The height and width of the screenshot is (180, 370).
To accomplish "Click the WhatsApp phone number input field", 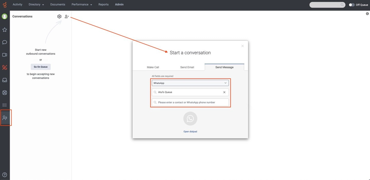I will [x=190, y=102].
